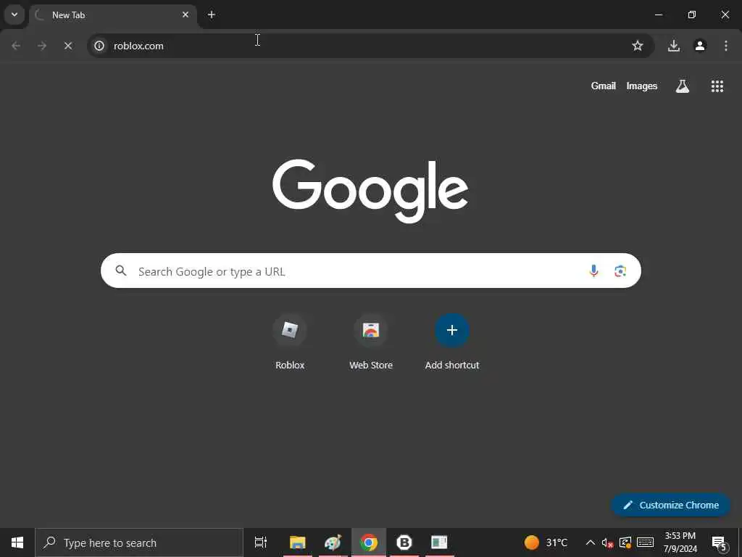Image resolution: width=742 pixels, height=557 pixels.
Task: Open the Chrome profile icon
Action: (700, 46)
